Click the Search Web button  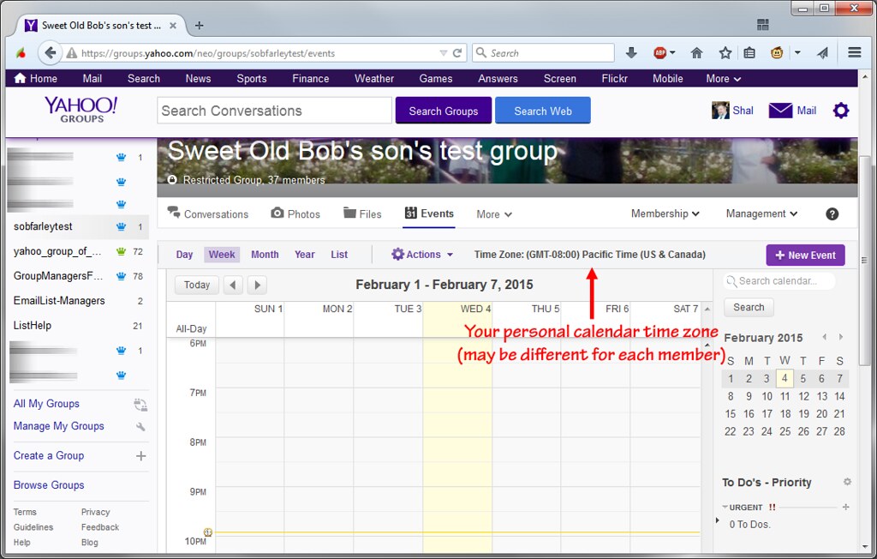point(542,111)
